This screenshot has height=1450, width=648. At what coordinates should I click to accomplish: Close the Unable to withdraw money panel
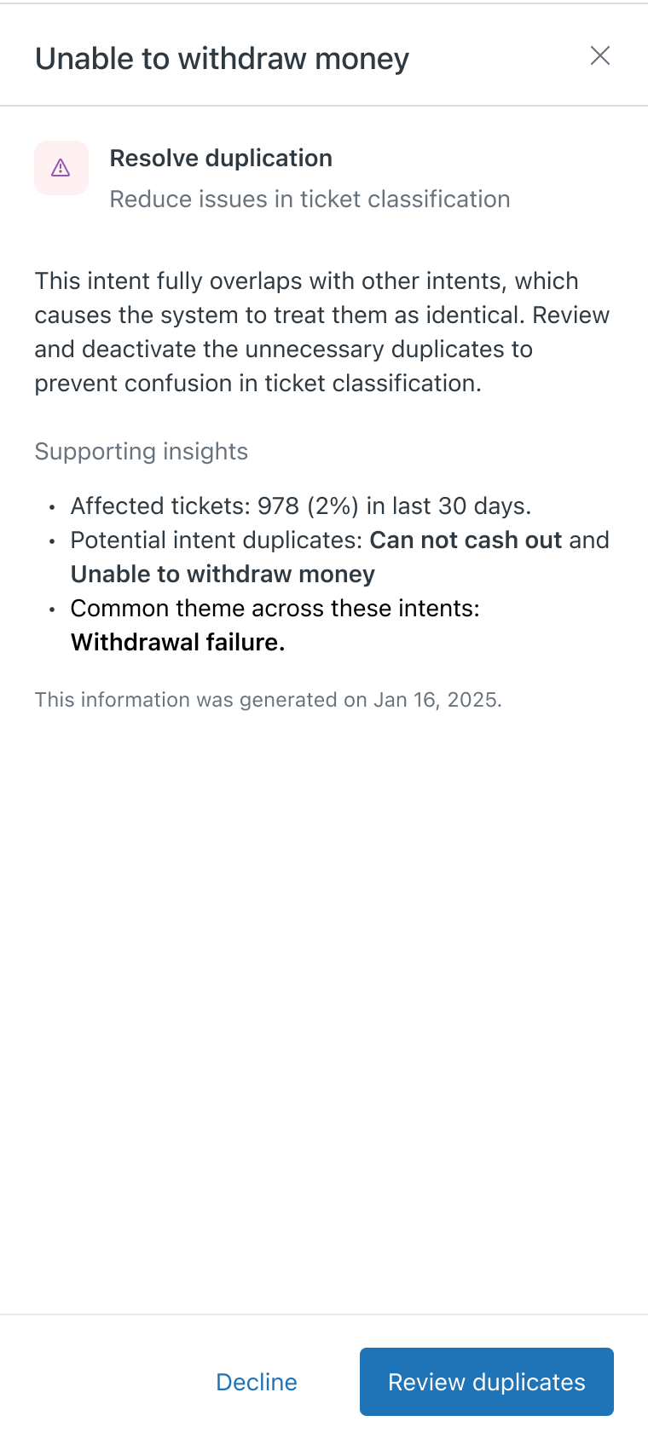[x=600, y=56]
